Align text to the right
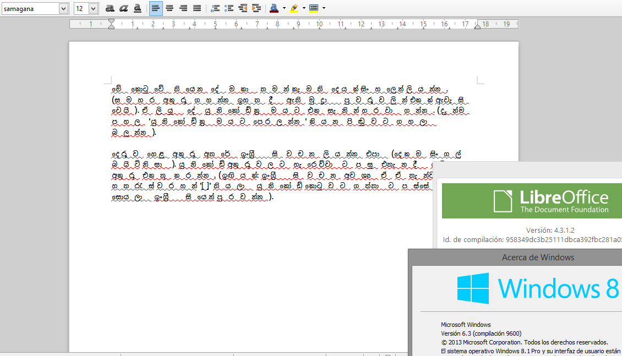This screenshot has width=622, height=356. (183, 8)
